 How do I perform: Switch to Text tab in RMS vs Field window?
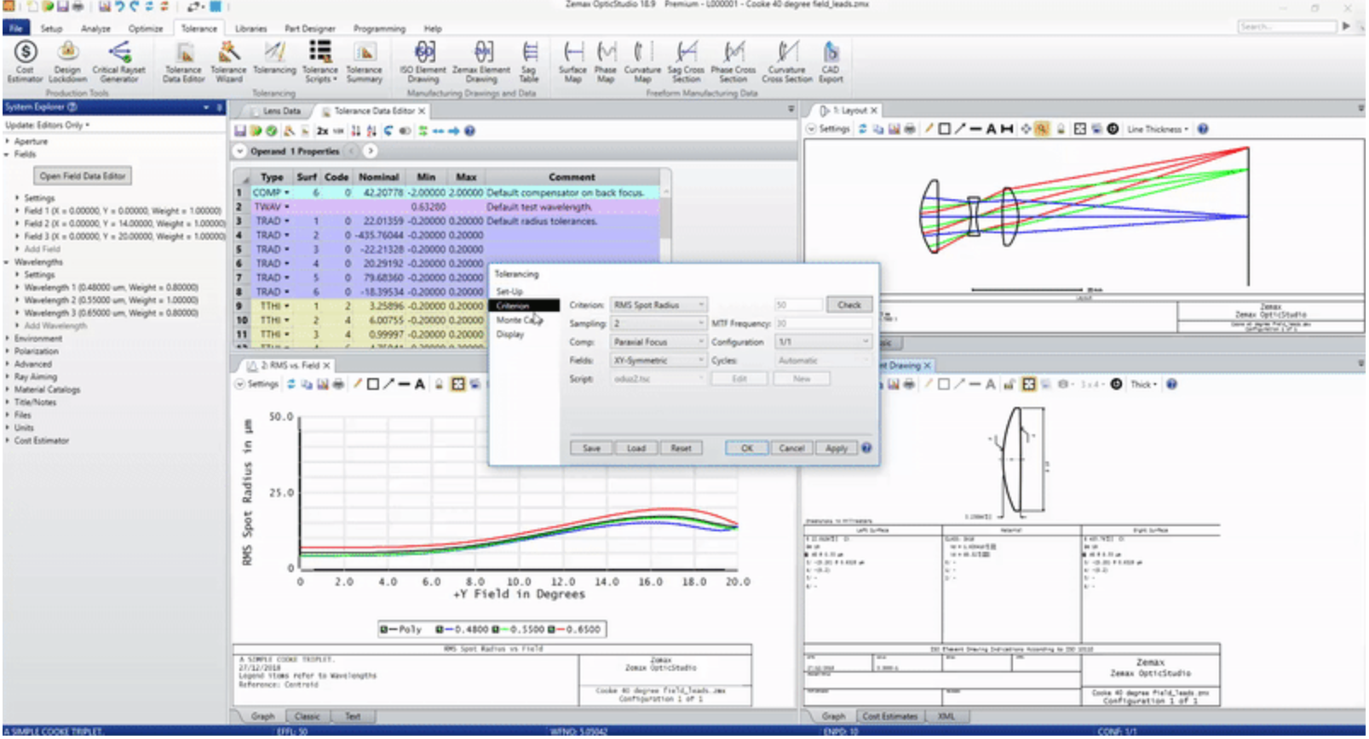[353, 717]
